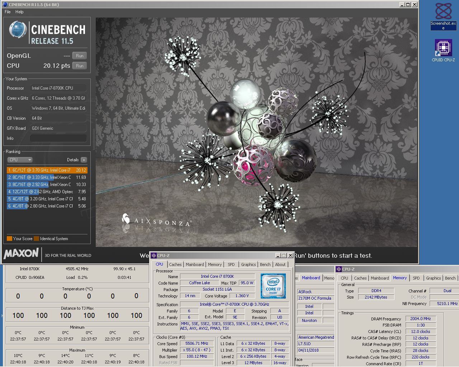Image resolution: width=459 pixels, height=367 pixels.
Task: Select Graphics tab in right CPU-Z window
Action: 434,278
